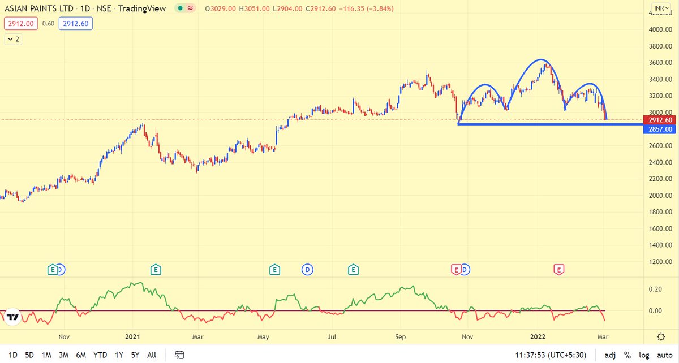Screen dimensions: 679x363
Task: Open the dividend D marker before Nov 2021
Action: click(x=465, y=270)
